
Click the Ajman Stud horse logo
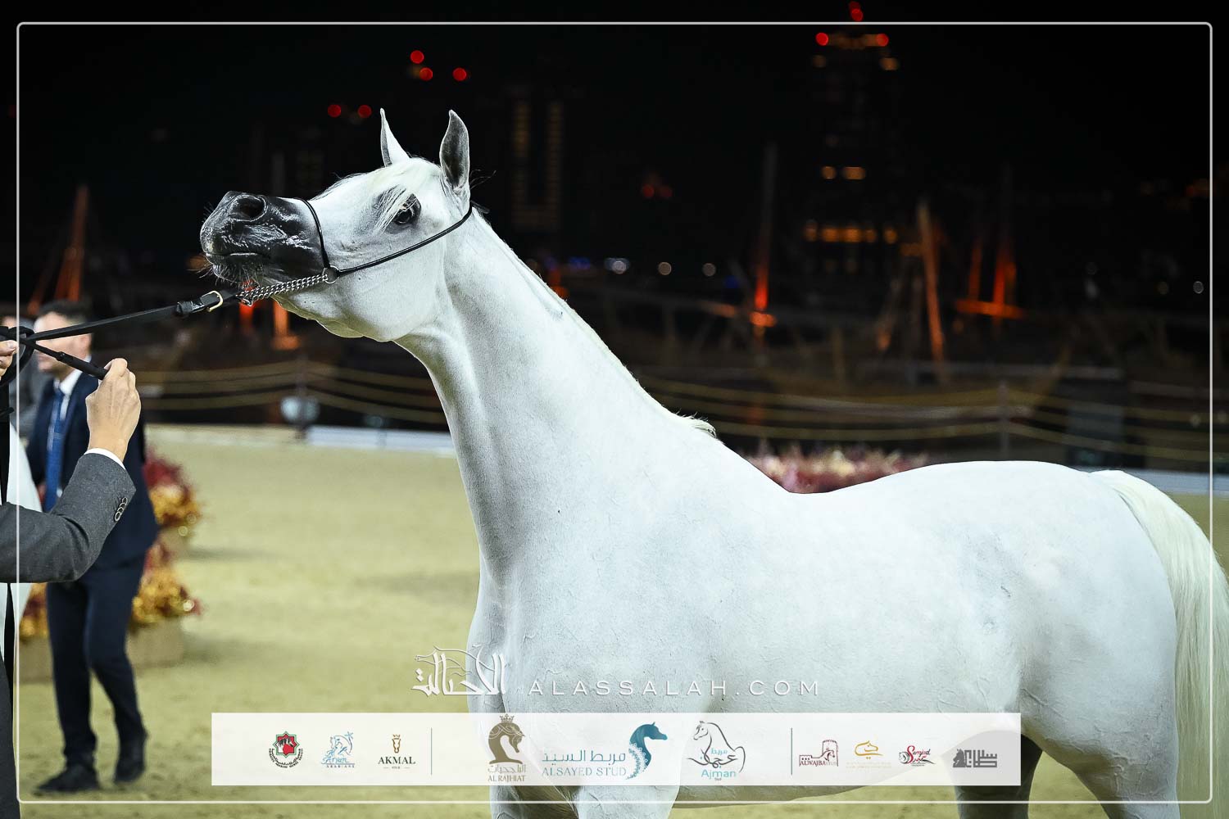(x=715, y=749)
